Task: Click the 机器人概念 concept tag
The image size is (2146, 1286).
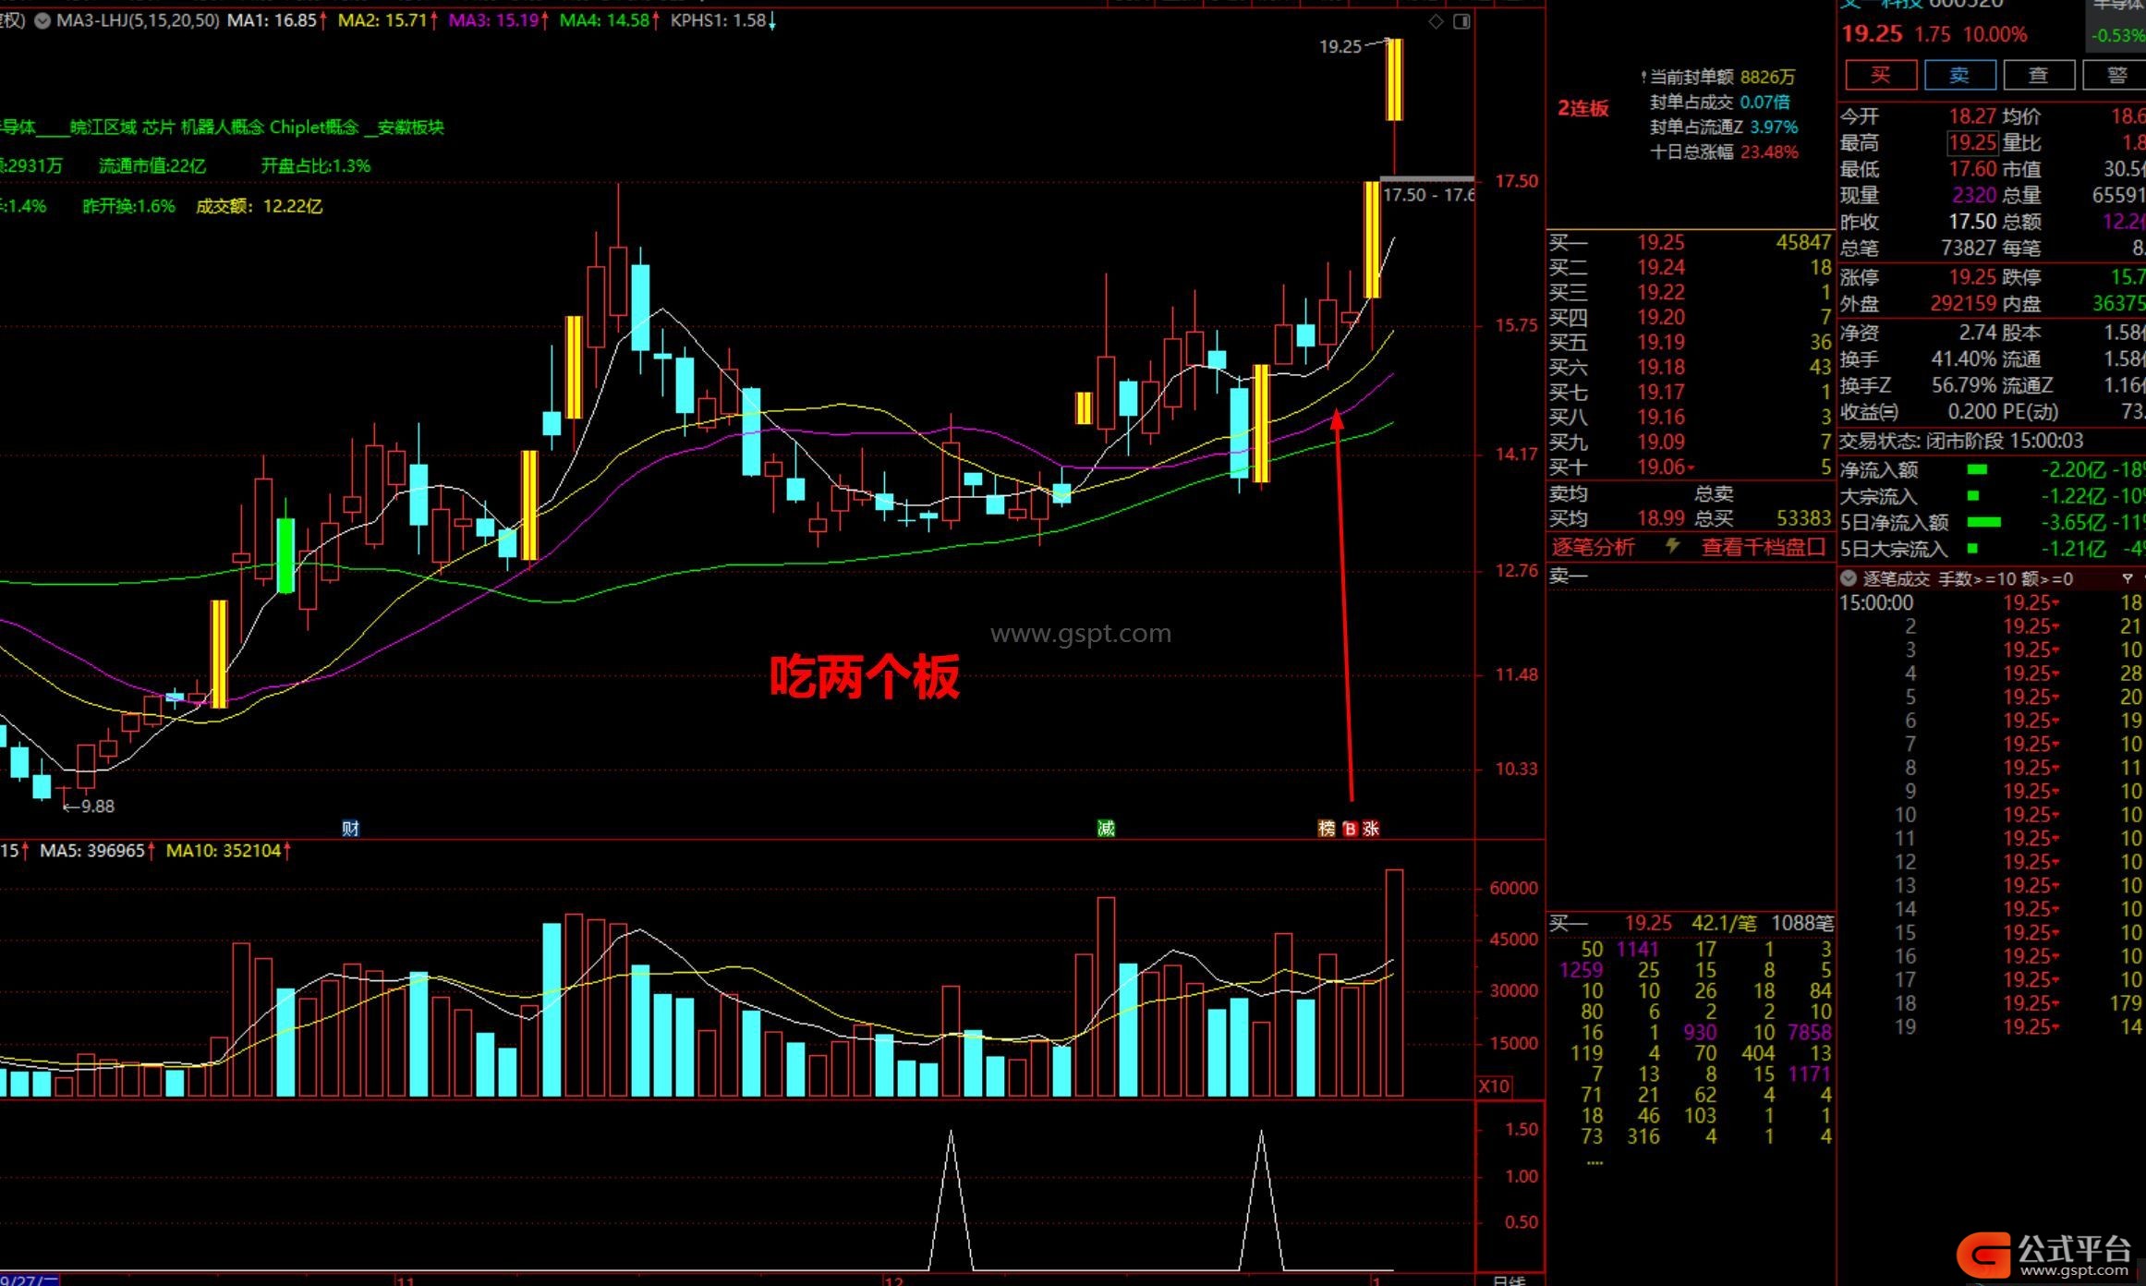Action: [223, 127]
